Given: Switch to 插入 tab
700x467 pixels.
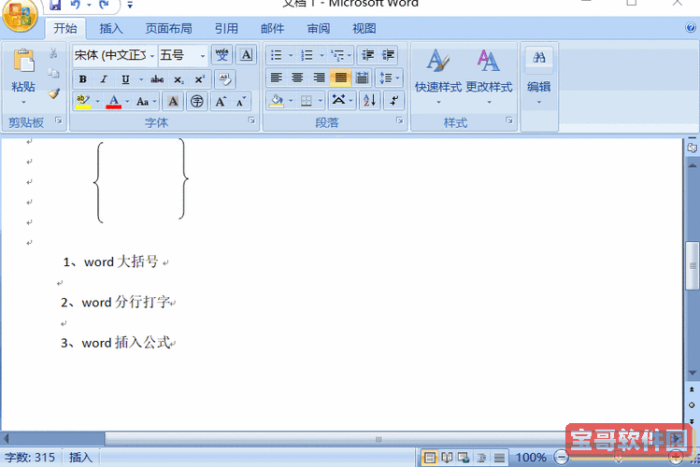Looking at the screenshot, I should pyautogui.click(x=110, y=29).
